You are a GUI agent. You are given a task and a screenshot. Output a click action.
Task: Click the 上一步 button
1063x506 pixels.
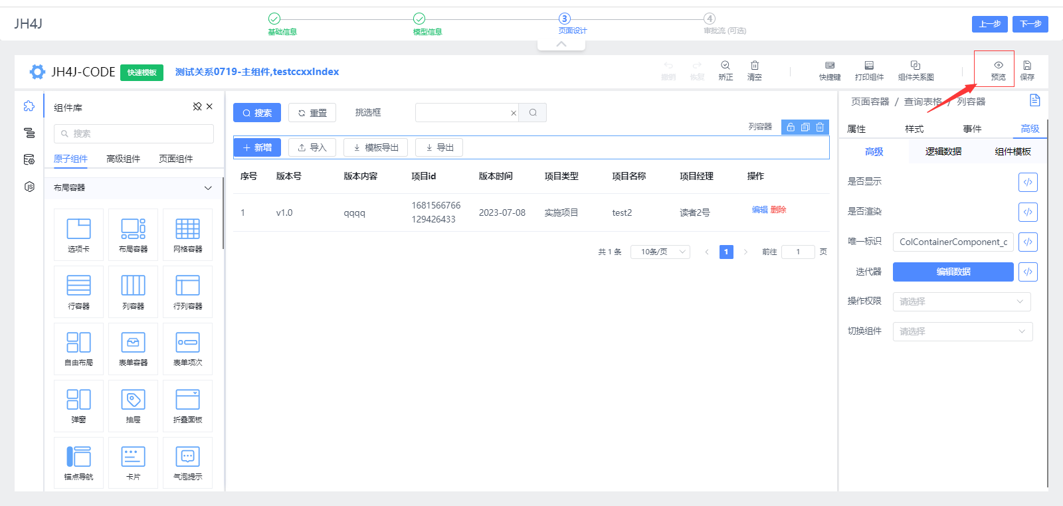tap(990, 24)
